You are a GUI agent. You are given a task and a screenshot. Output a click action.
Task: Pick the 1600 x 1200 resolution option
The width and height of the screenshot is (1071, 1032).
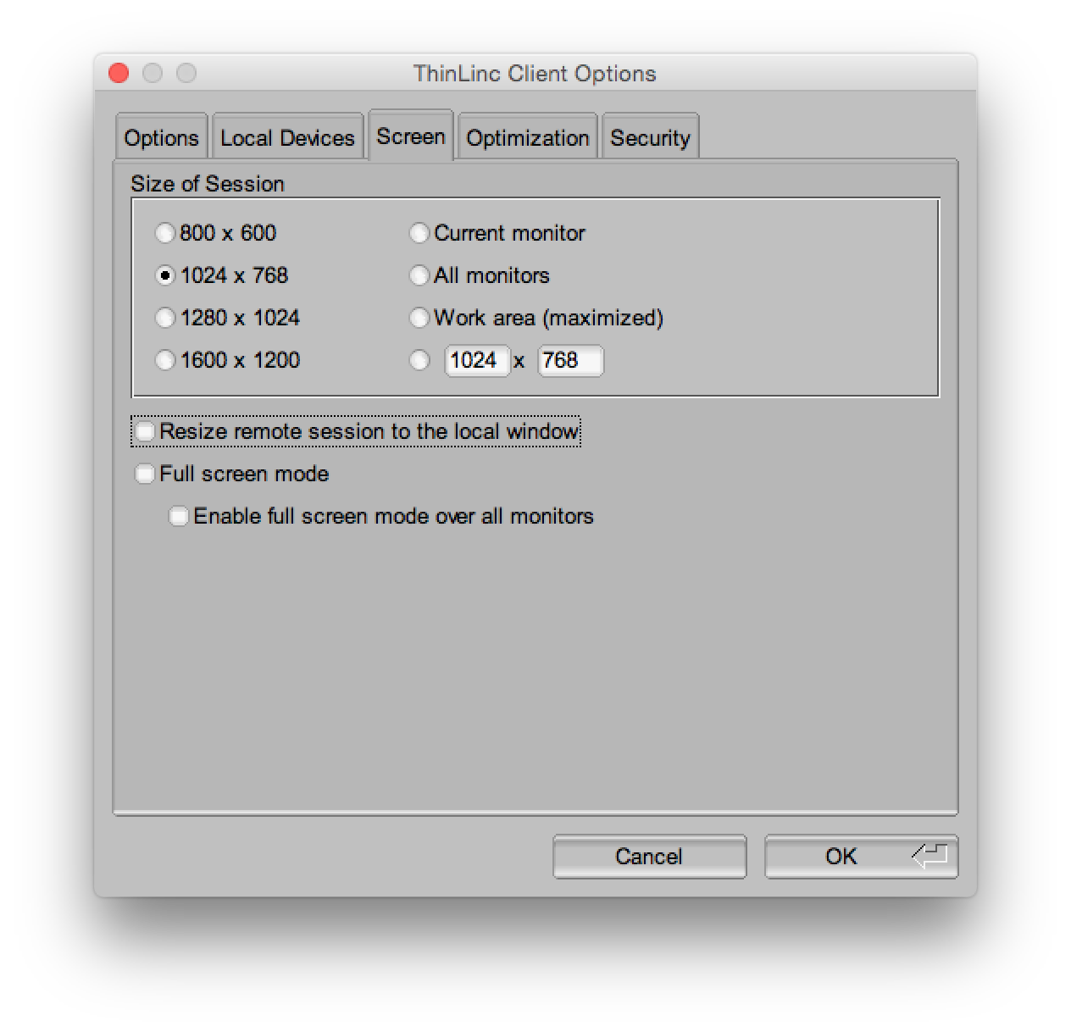point(165,360)
